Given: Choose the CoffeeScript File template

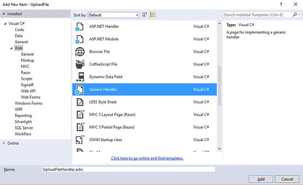Looking at the screenshot, I should click(x=144, y=64).
